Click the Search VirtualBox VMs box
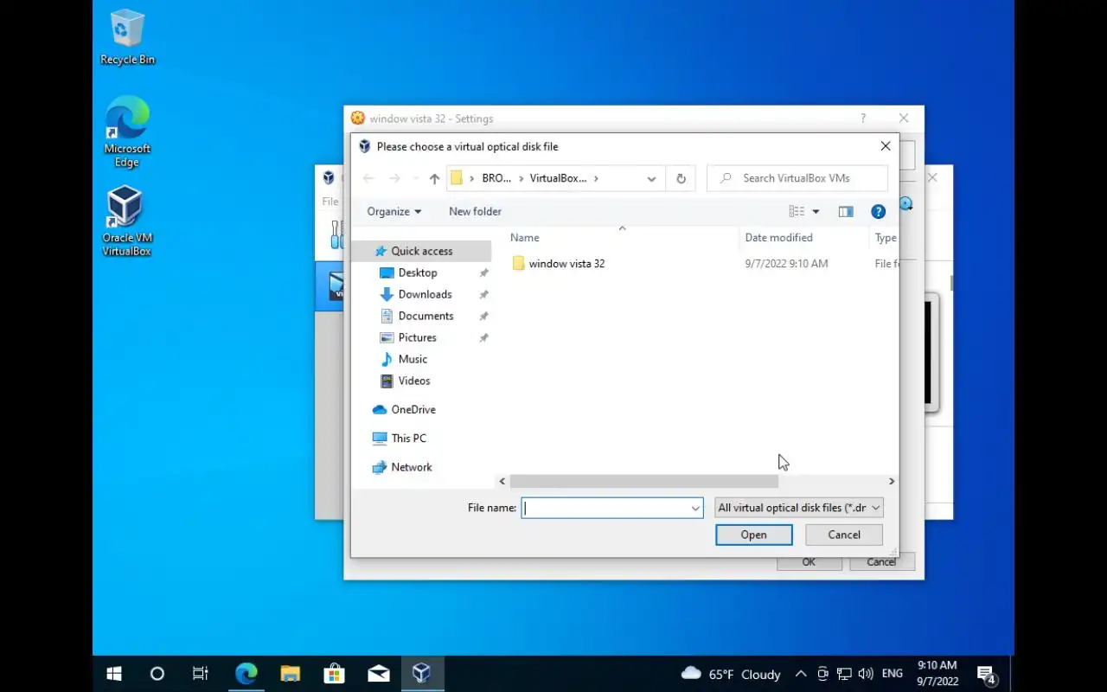Image resolution: width=1107 pixels, height=692 pixels. (x=797, y=178)
